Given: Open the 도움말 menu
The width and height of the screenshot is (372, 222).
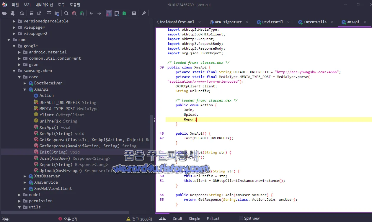Looking at the screenshot, I should coord(75,5).
